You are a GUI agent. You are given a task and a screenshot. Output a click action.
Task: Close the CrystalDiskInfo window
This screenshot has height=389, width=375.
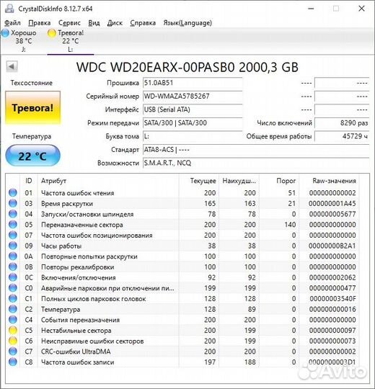(x=361, y=9)
